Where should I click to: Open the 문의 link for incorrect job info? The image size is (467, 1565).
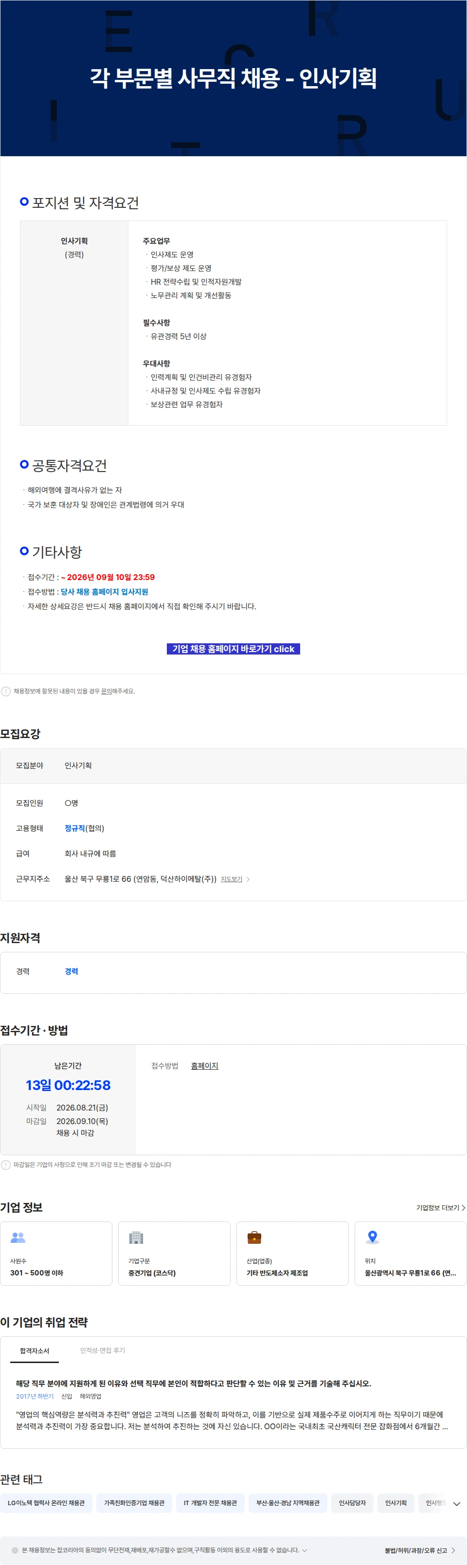pos(106,692)
